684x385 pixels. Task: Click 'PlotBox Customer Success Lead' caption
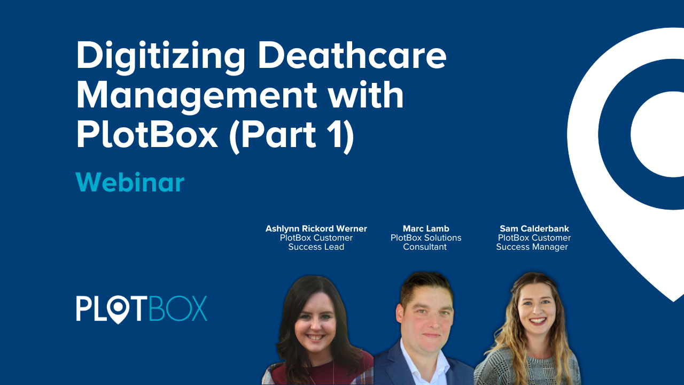point(316,242)
